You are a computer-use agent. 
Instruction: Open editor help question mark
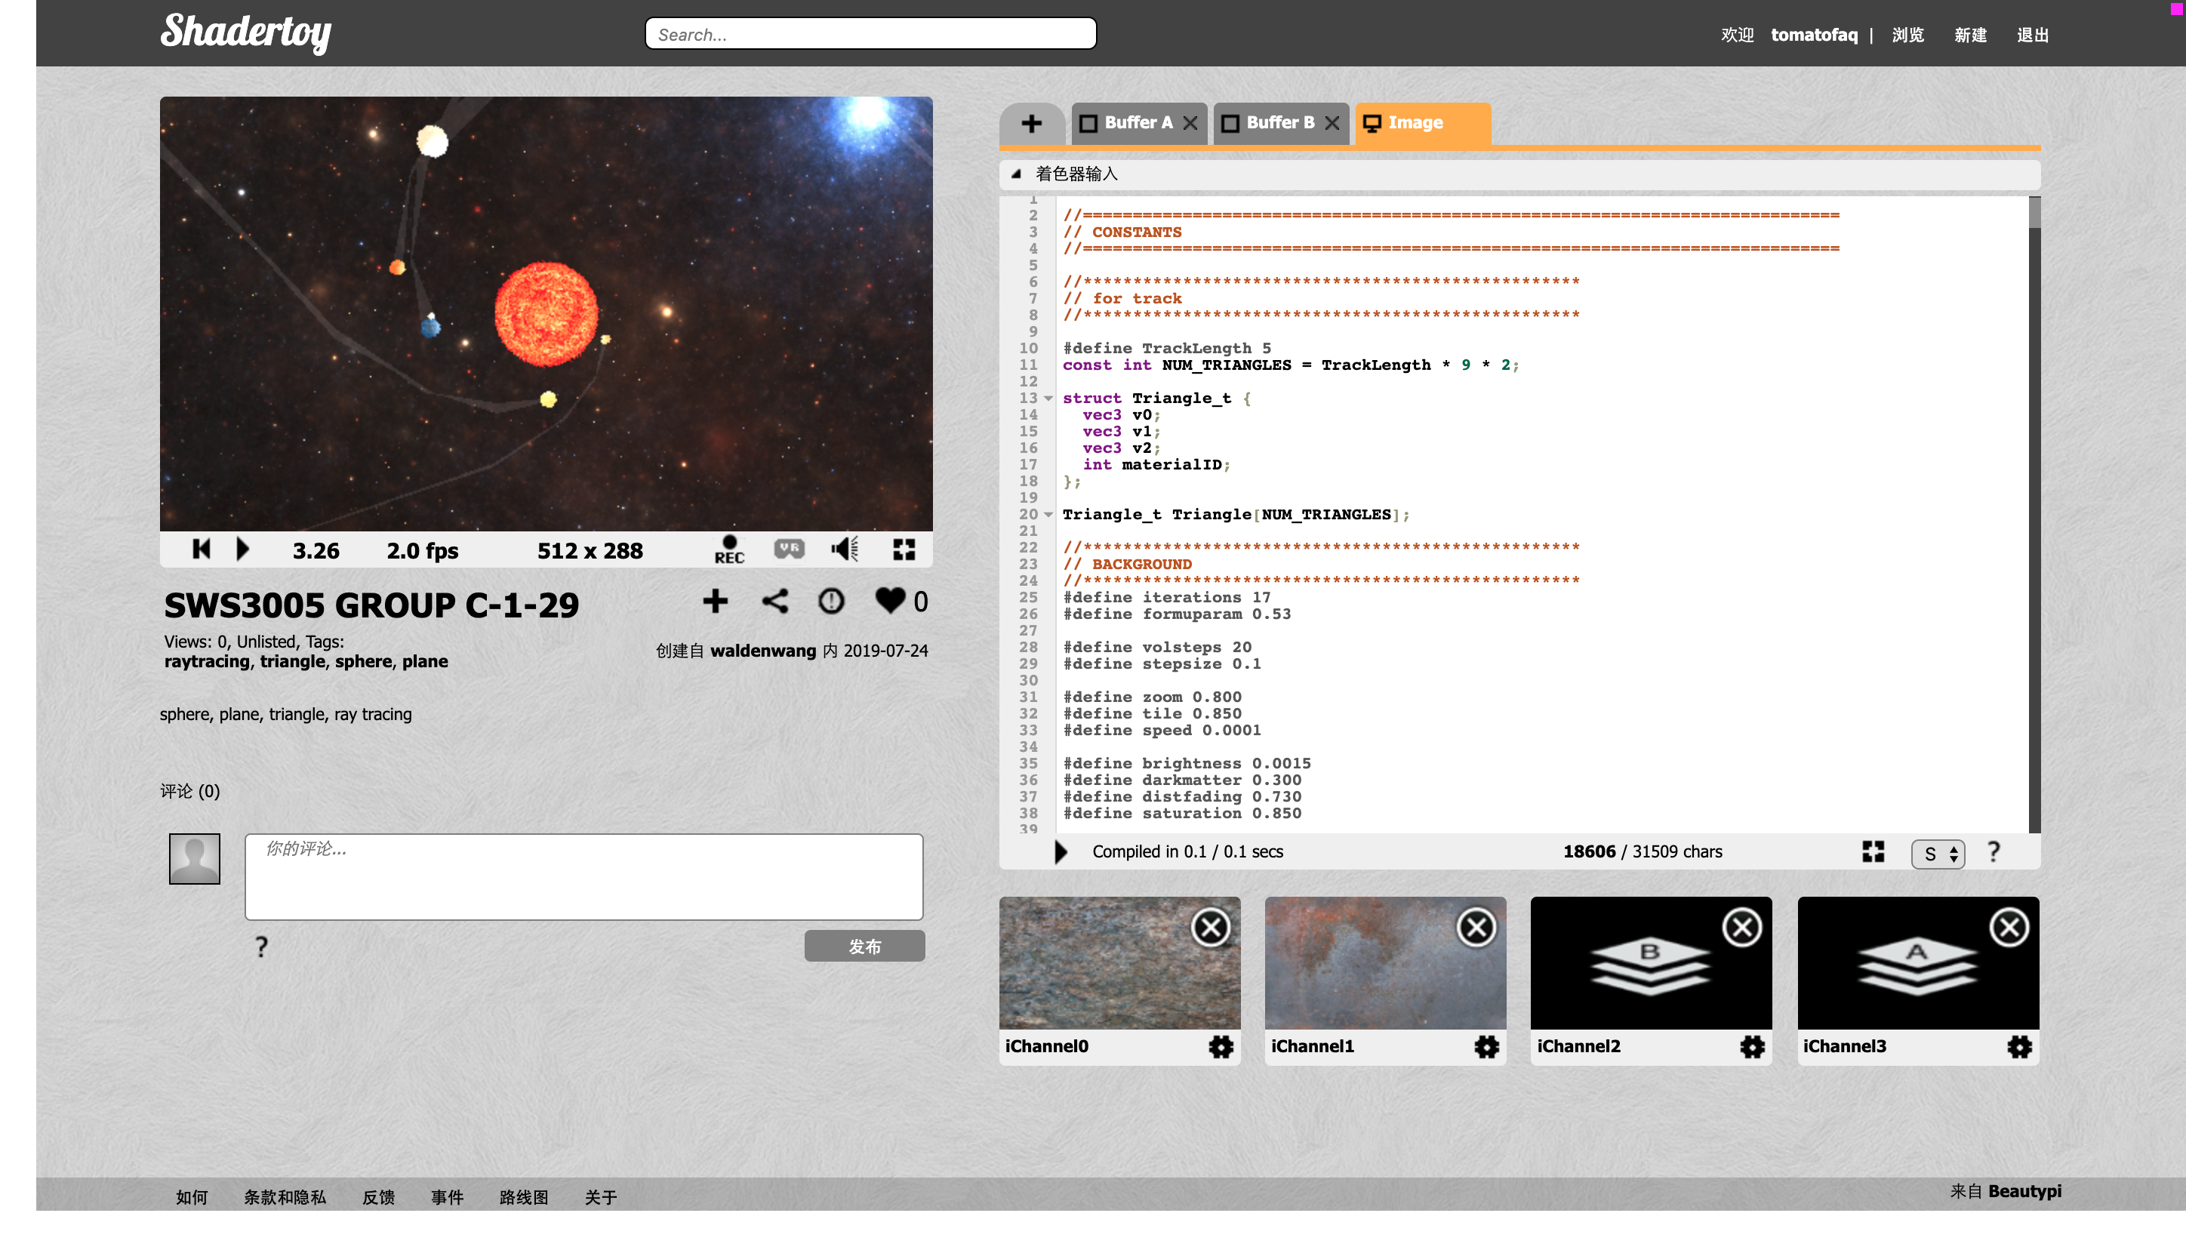coord(1994,852)
